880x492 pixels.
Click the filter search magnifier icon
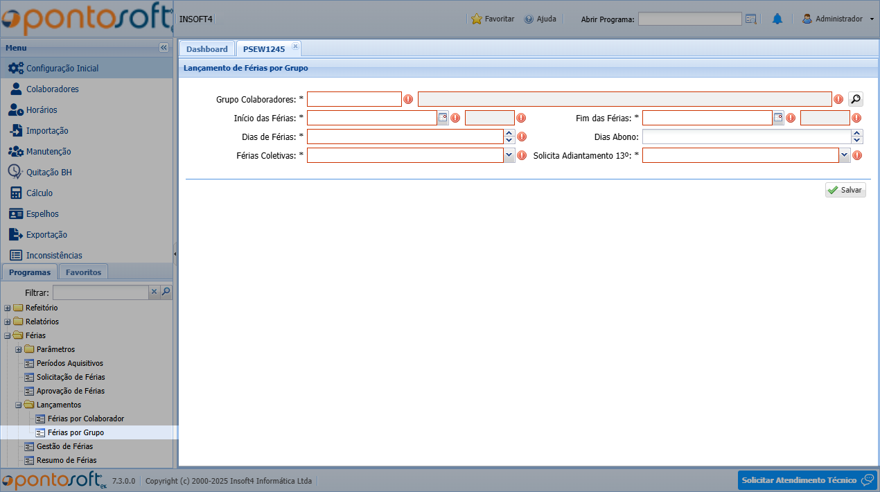[x=166, y=292]
